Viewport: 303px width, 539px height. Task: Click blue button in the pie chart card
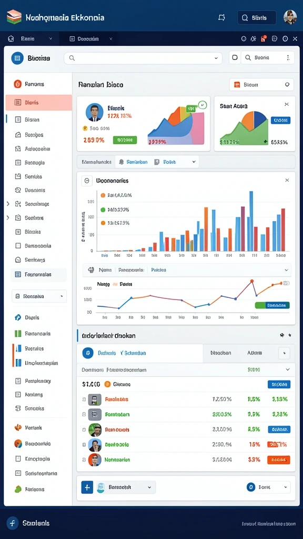pos(281,121)
